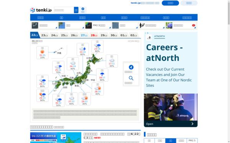Viewport: 230px width, 143px height.
Task: Click the rain icon in the 25/21 70% card
Action: click(58, 66)
